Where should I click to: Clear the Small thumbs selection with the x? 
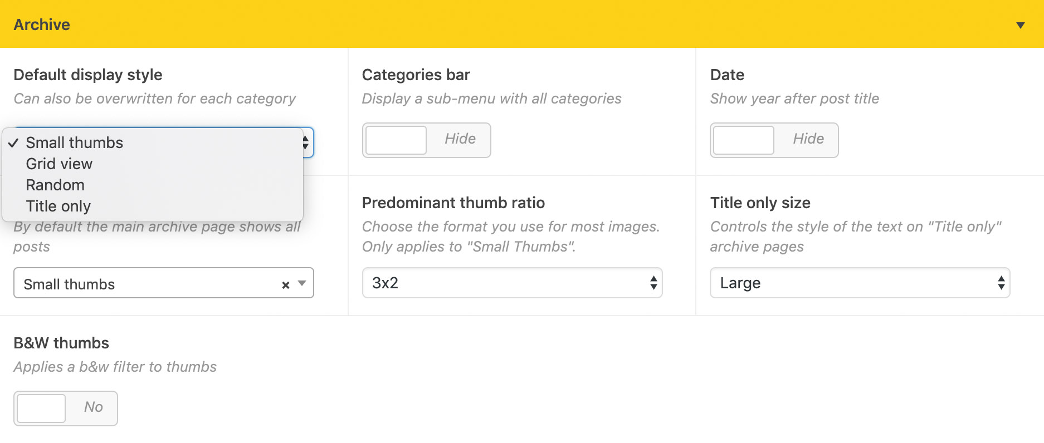285,285
